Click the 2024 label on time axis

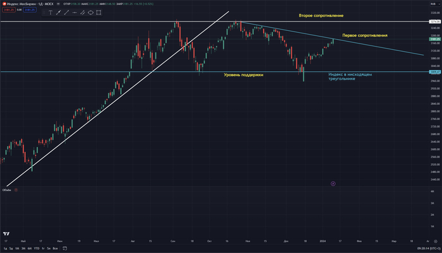[x=323, y=241]
